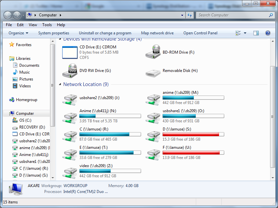Select the anime (M:) network drive icon
The width and height of the screenshot is (278, 208).
pos(153,100)
